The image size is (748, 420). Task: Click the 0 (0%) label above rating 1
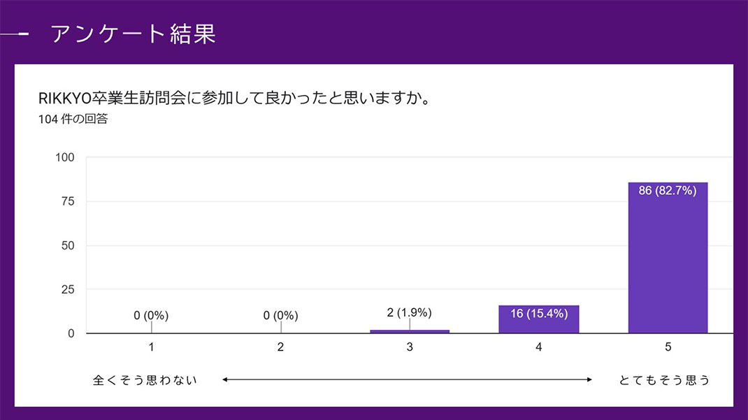coord(151,316)
